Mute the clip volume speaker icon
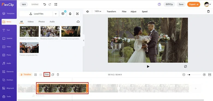This screenshot has width=213, height=101. pos(88,11)
